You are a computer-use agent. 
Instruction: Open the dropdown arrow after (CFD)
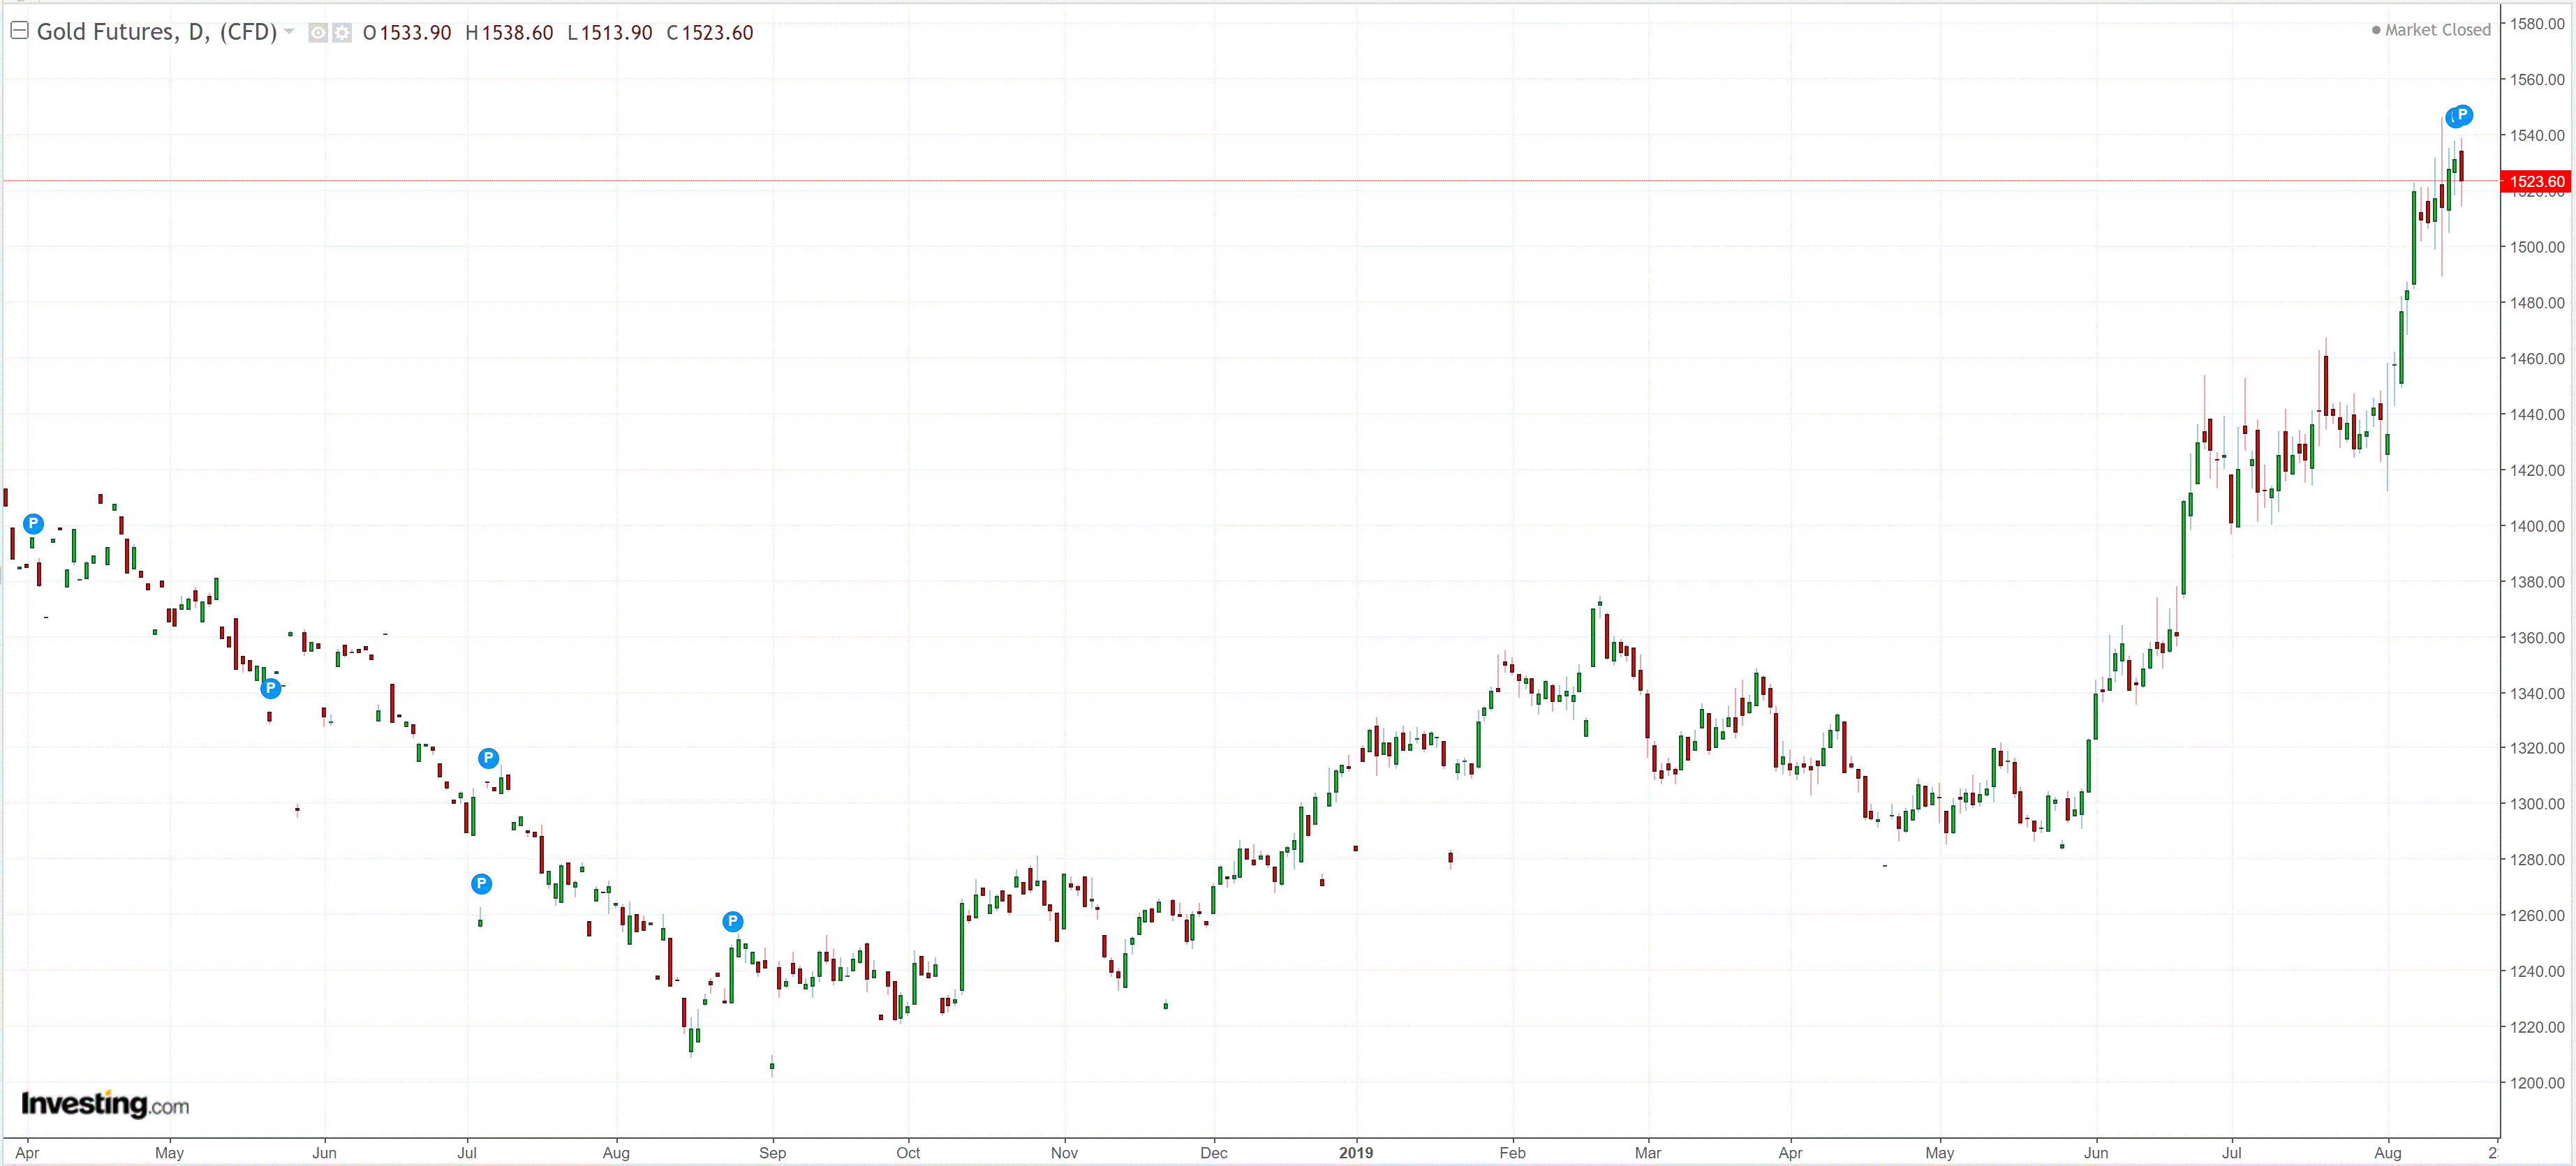289,32
